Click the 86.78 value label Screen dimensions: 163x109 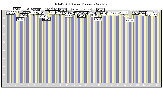[x=94, y=15]
